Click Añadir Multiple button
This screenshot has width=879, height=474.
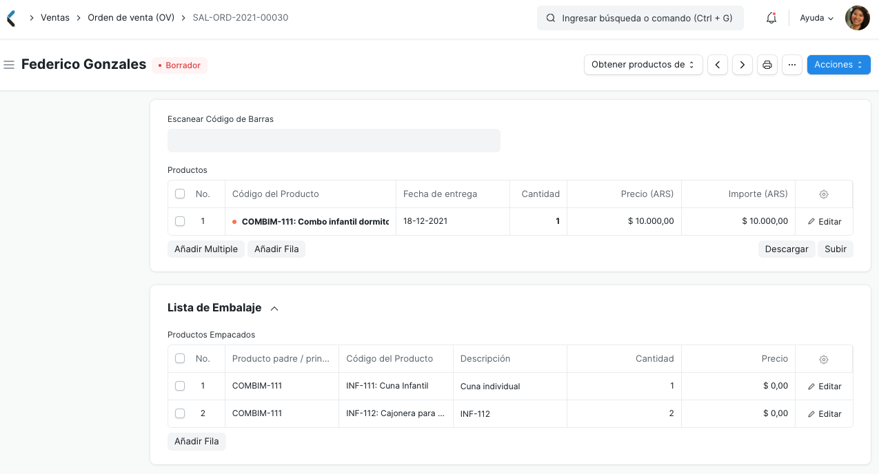(x=206, y=249)
